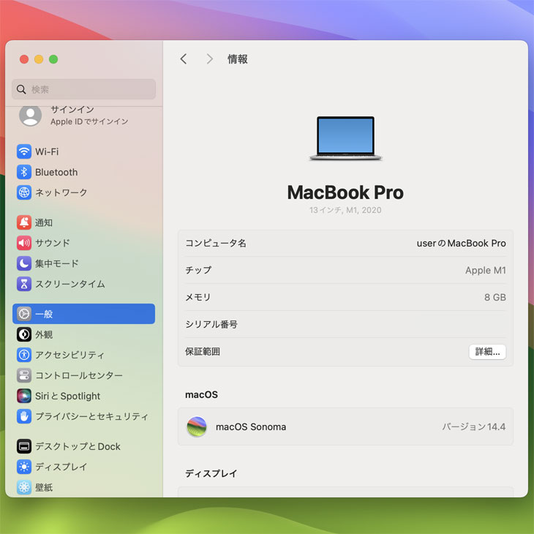Screen dimensions: 534x534
Task: Open the 外観 appearance icon
Action: [24, 334]
